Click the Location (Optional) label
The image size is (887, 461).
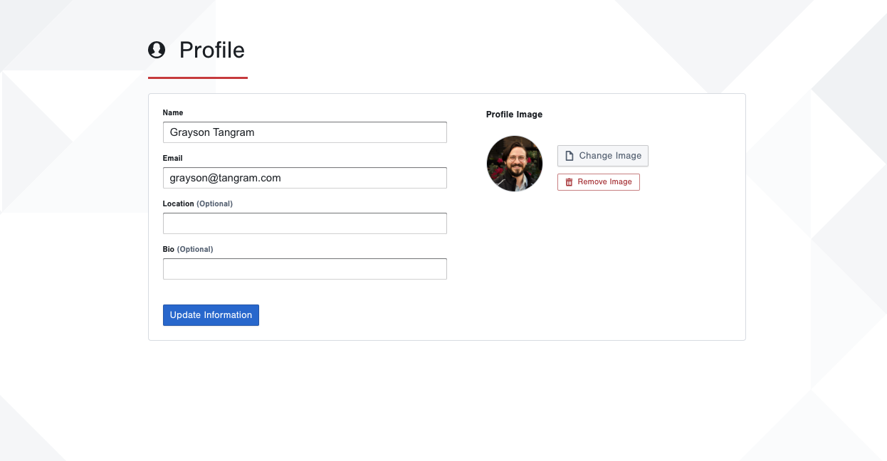click(x=198, y=203)
